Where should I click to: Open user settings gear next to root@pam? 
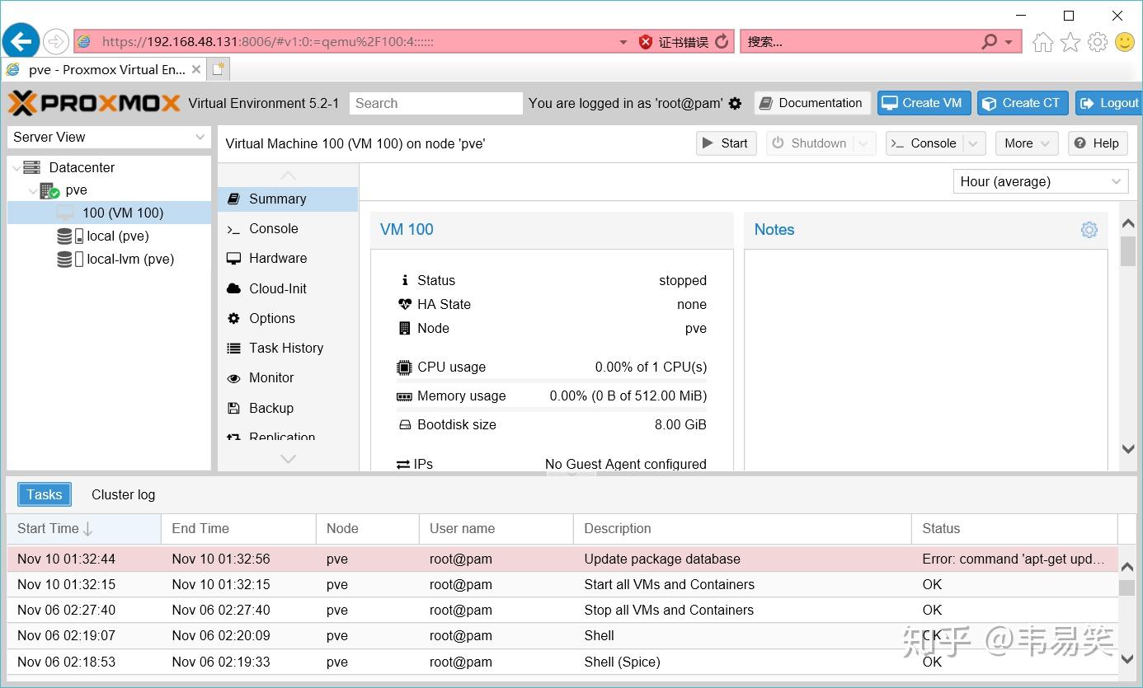tap(736, 104)
